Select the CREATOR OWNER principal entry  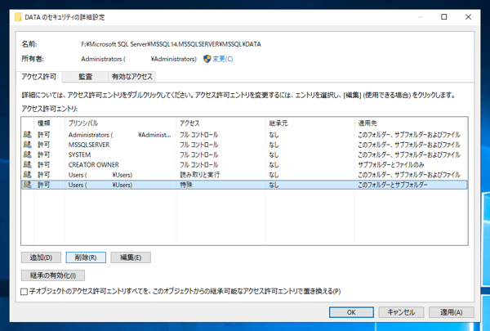(x=245, y=164)
